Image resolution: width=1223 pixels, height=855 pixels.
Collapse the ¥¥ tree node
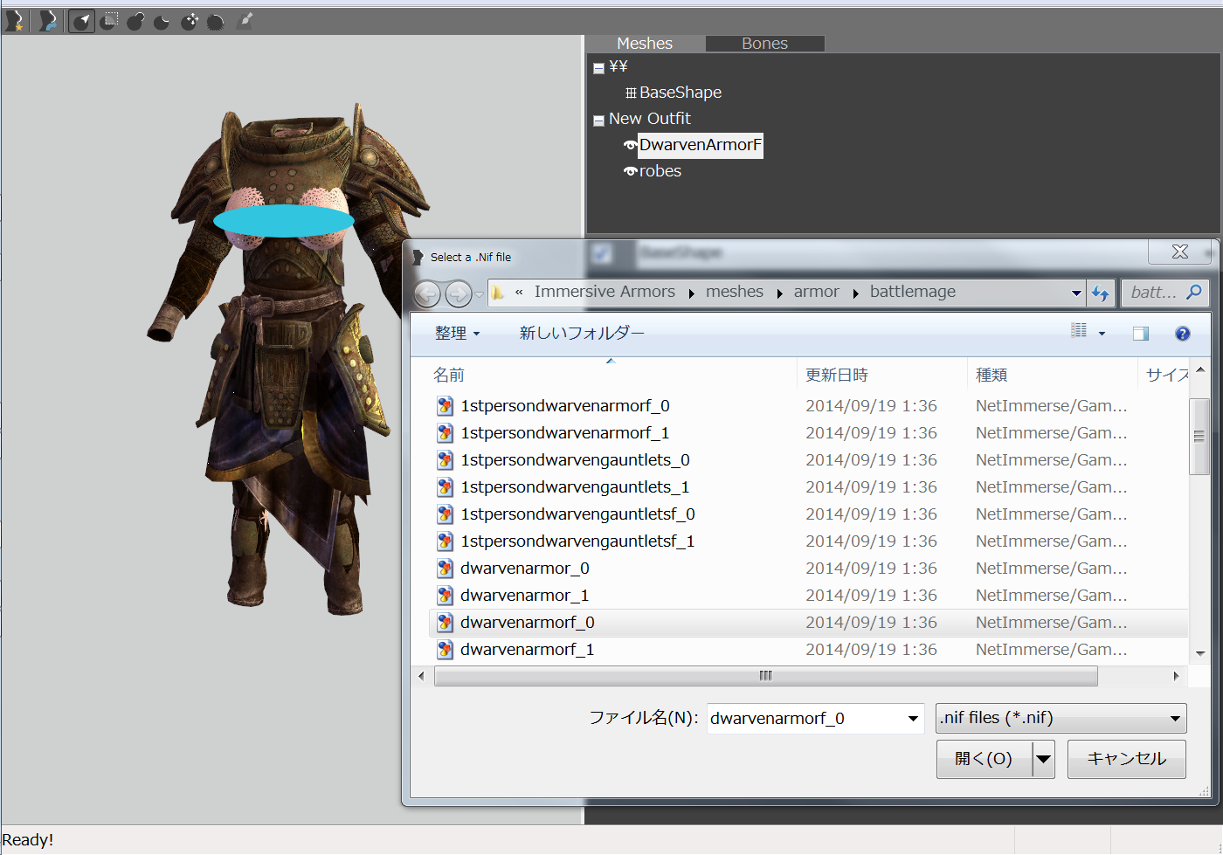point(598,68)
